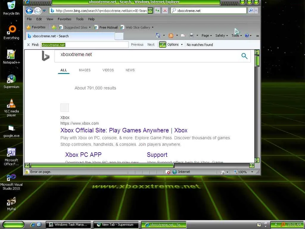The width and height of the screenshot is (305, 229).
Task: Open the Find Options dropdown
Action: (x=175, y=45)
